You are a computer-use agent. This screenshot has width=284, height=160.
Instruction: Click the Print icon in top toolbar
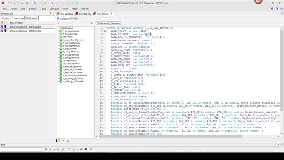[x=27, y=3]
